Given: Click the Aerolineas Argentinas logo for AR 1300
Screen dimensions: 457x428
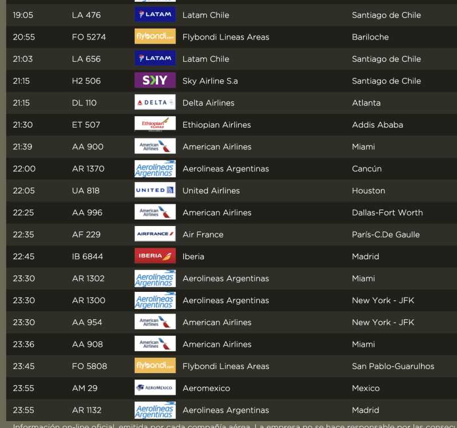Looking at the screenshot, I should click(x=155, y=300).
